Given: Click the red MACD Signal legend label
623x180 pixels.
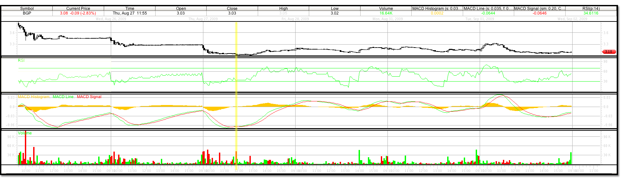Looking at the screenshot, I should click(x=89, y=97).
